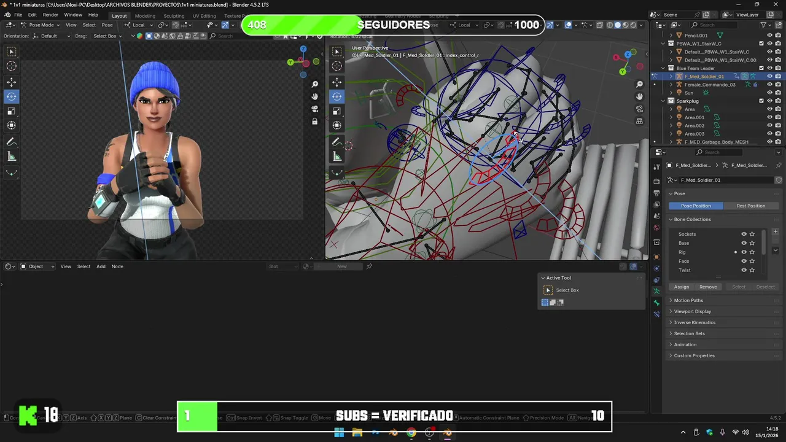Open the Object properties tab

pyautogui.click(x=656, y=257)
